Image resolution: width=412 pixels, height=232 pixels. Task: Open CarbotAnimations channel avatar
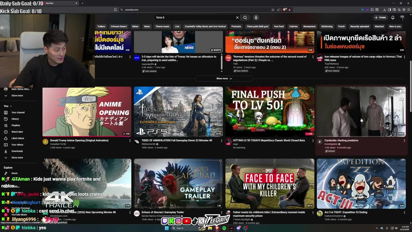(x=320, y=214)
